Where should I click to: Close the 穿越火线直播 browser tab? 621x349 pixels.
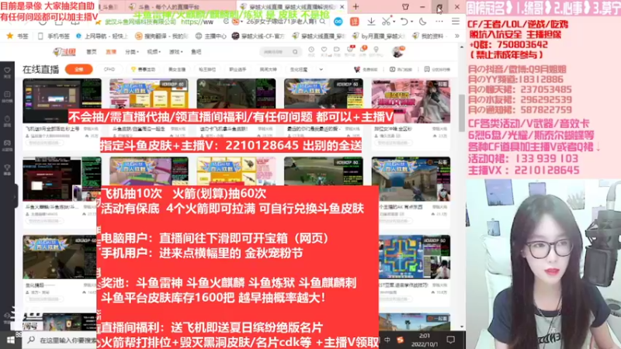[x=342, y=7]
